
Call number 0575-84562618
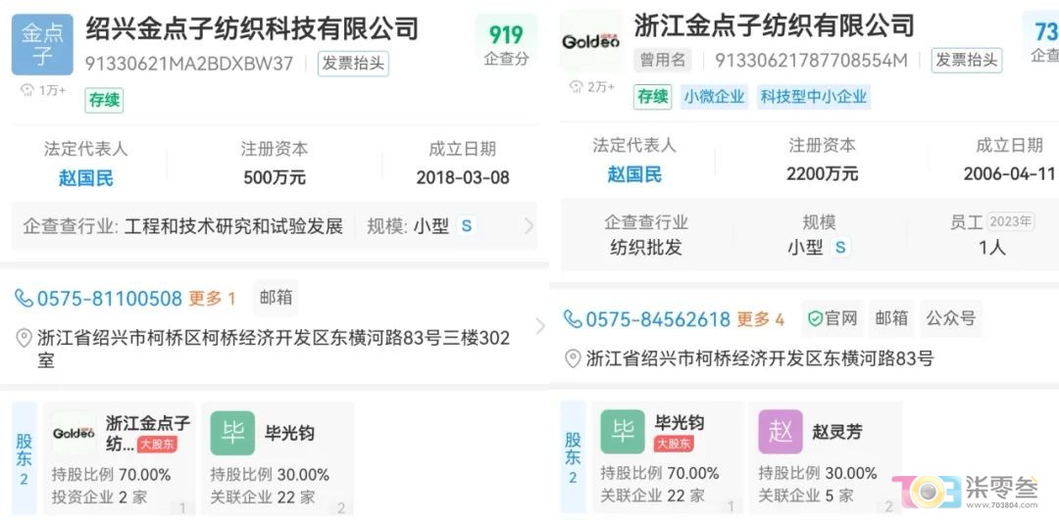pyautogui.click(x=658, y=319)
